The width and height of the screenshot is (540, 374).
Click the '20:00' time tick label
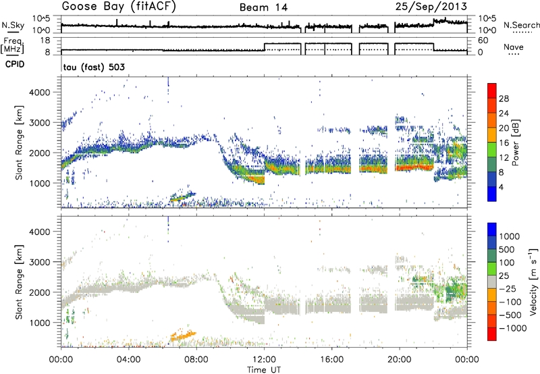coord(400,360)
